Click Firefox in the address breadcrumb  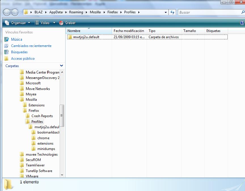(x=112, y=12)
